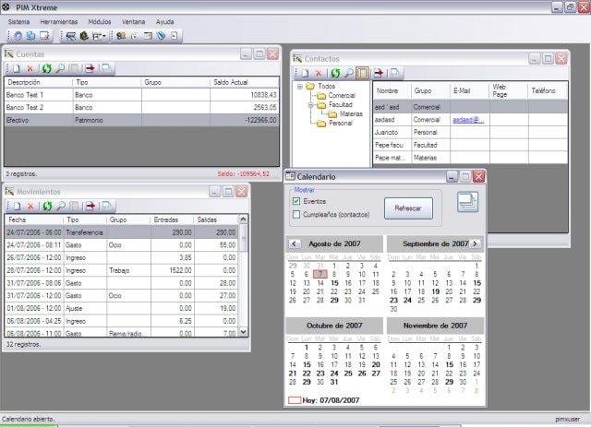Open the Módulos menu

(100, 22)
